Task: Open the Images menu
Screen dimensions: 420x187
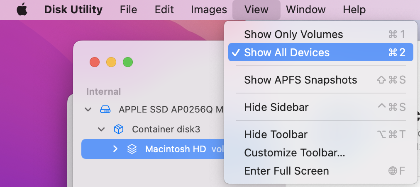Action: (209, 10)
